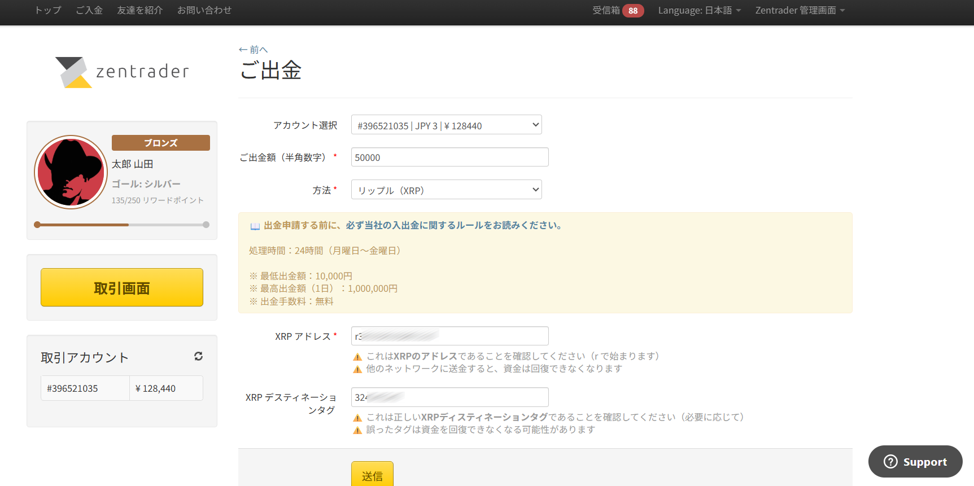Click the ブロンズ rank badge
This screenshot has width=974, height=486.
(x=161, y=143)
